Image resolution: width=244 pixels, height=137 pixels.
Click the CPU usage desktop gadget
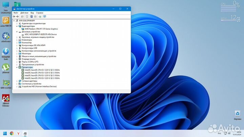(230, 6)
